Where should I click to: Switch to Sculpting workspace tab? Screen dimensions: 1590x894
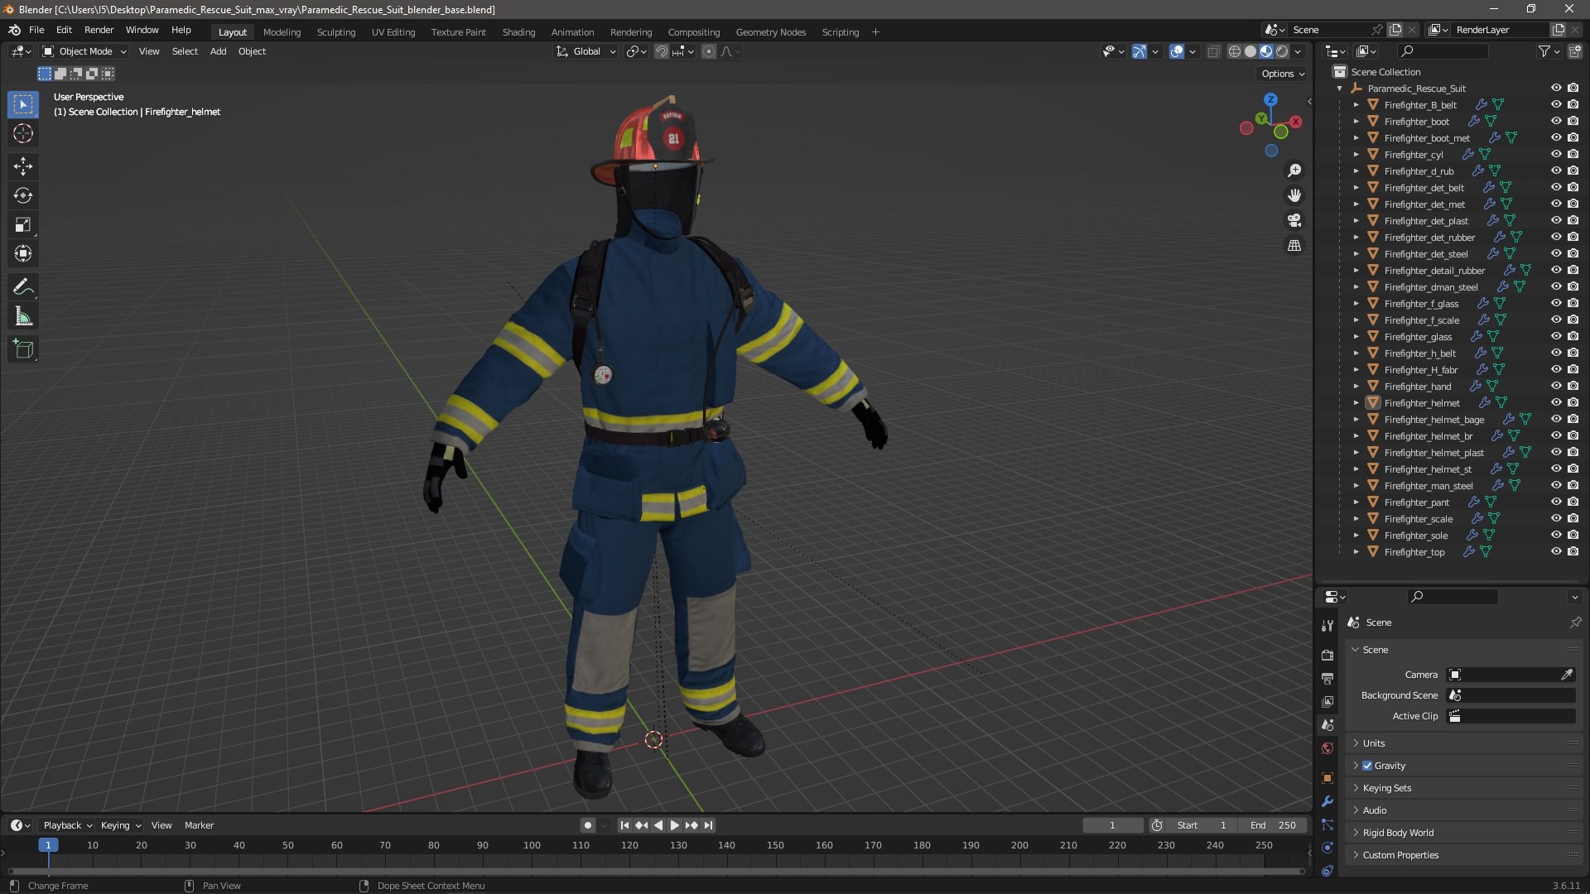[x=335, y=31]
